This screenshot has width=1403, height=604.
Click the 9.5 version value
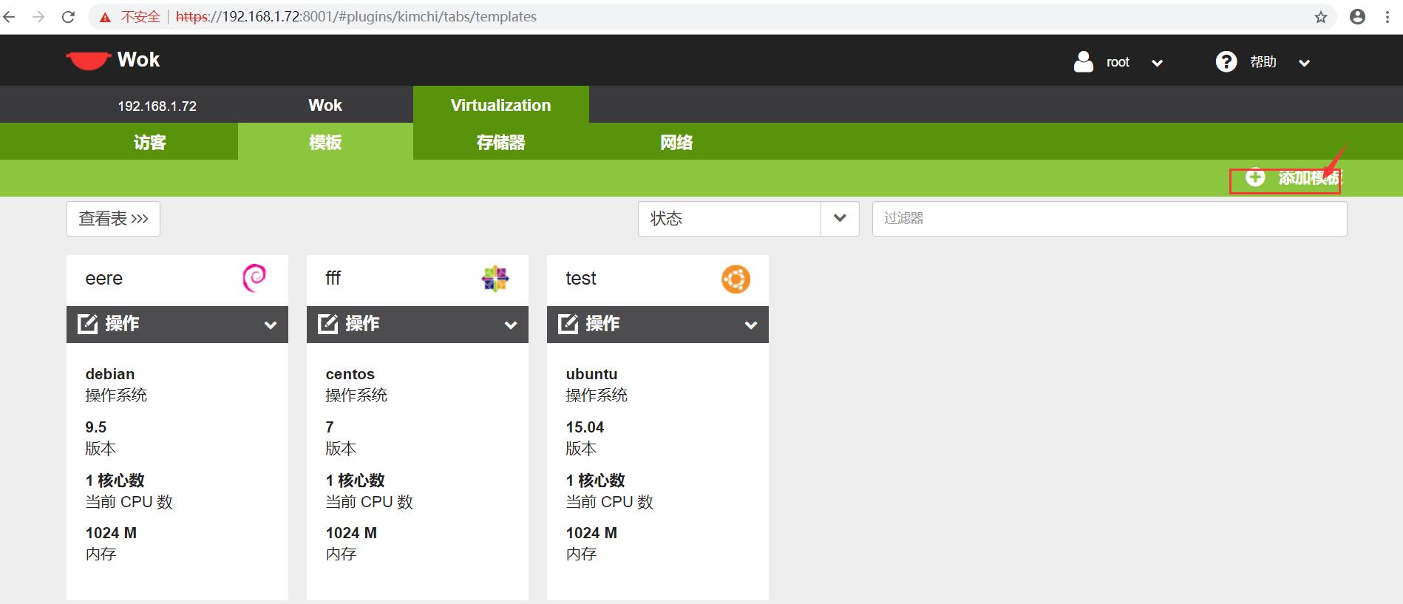[x=96, y=427]
